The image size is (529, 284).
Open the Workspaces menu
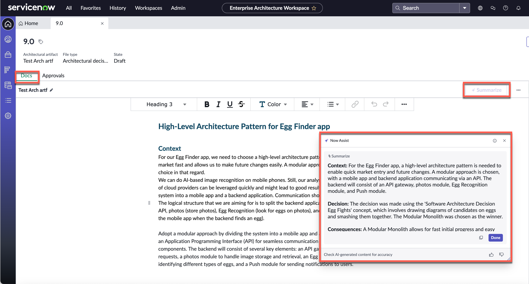click(x=149, y=8)
